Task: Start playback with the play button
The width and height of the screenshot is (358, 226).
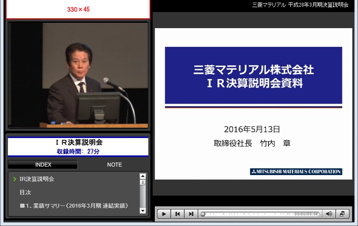Action: 164,214
